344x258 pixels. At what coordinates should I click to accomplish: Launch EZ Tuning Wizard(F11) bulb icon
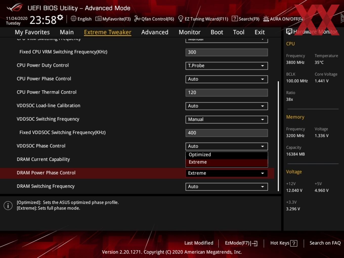[181, 18]
